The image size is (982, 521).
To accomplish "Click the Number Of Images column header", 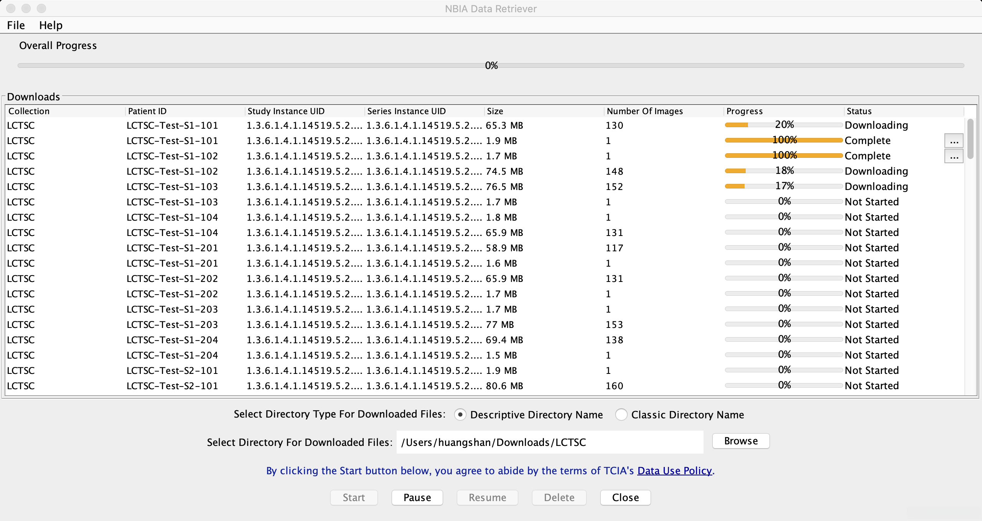I will coord(644,111).
